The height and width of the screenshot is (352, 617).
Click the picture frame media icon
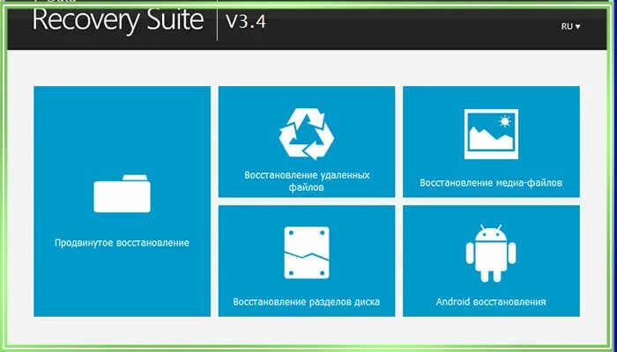pyautogui.click(x=491, y=135)
